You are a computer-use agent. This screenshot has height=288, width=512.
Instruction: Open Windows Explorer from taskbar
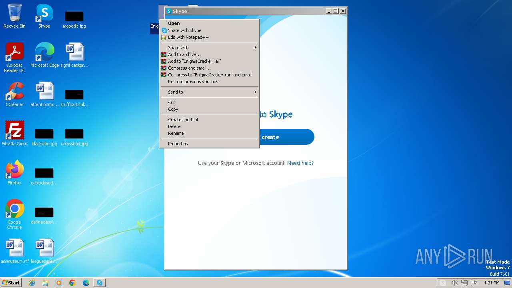coord(45,283)
